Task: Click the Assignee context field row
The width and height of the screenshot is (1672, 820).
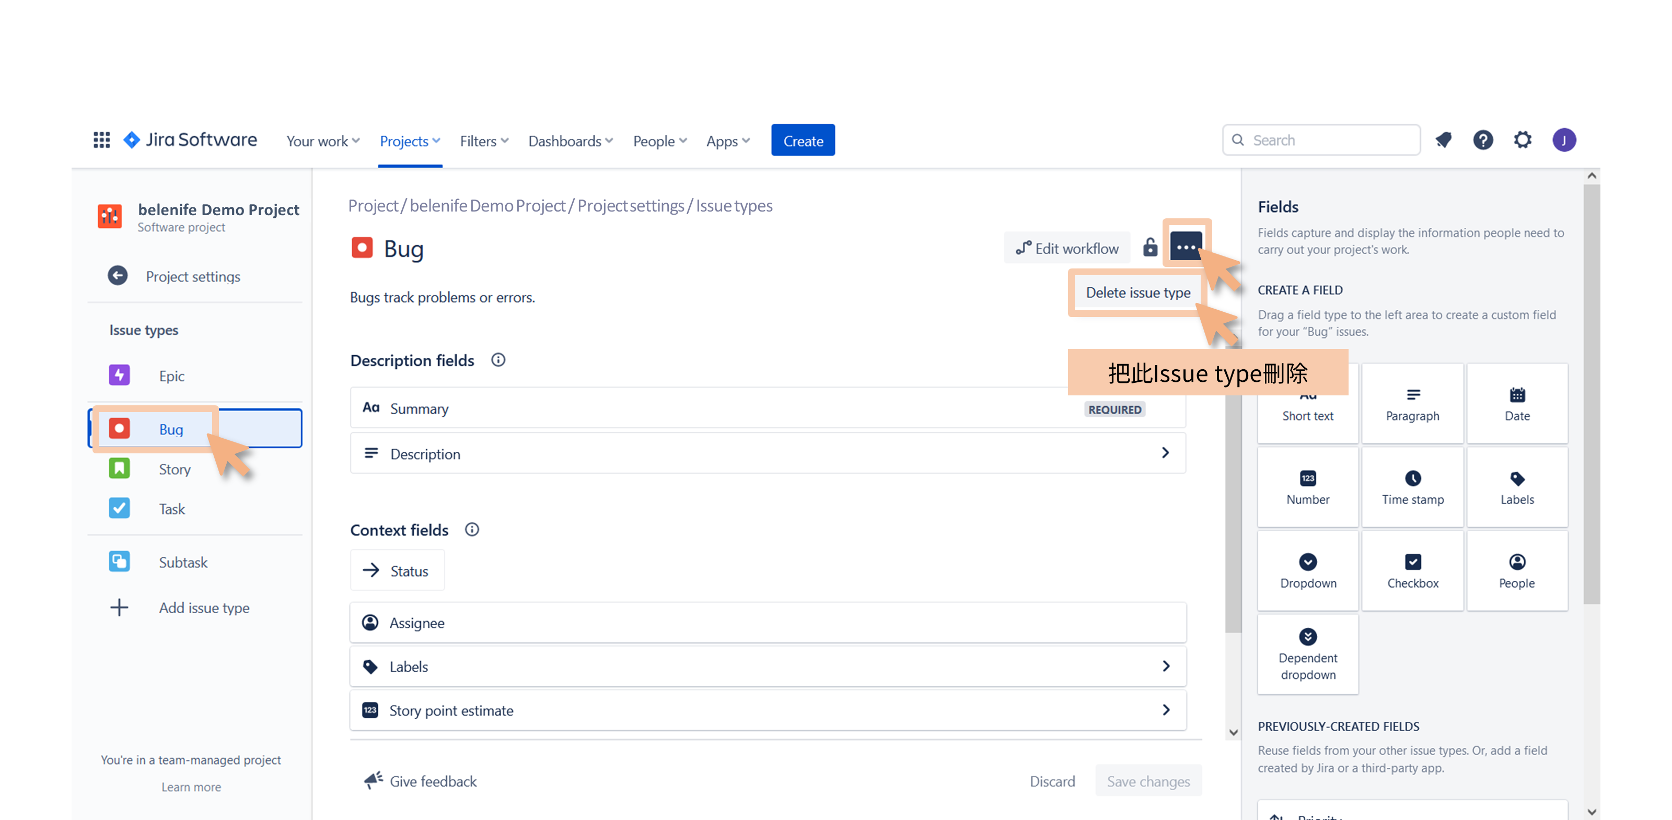Action: pos(768,623)
